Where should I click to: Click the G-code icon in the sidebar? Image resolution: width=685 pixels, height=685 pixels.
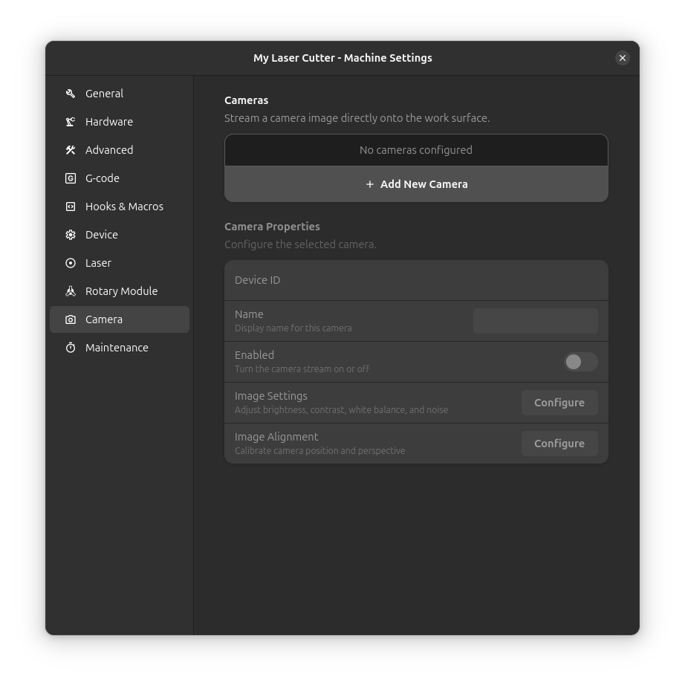point(70,178)
